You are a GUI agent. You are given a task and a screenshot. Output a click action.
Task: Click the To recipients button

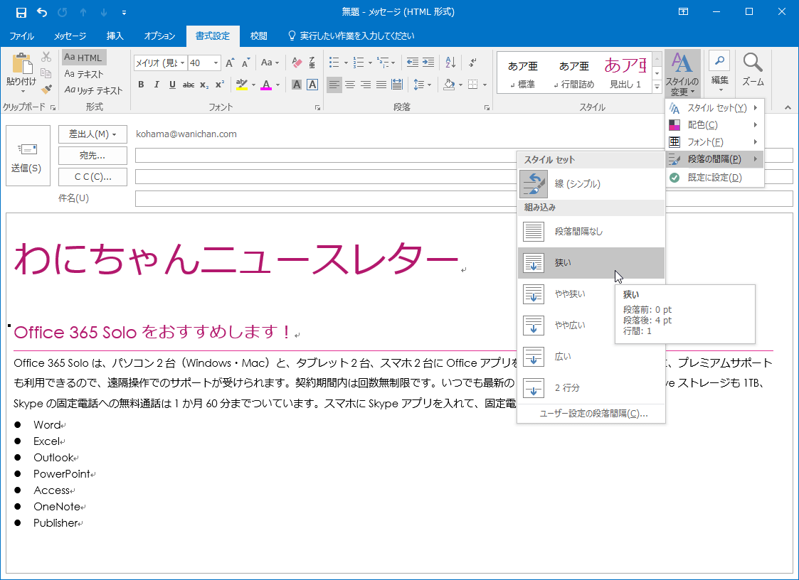pyautogui.click(x=92, y=156)
